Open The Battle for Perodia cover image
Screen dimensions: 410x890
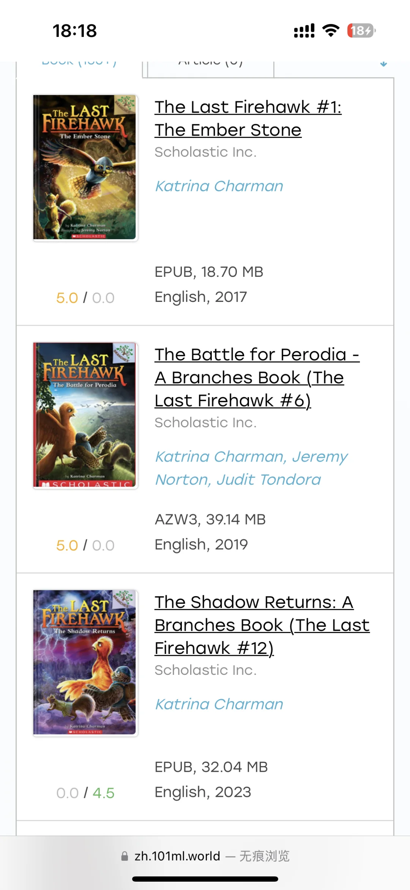click(85, 415)
